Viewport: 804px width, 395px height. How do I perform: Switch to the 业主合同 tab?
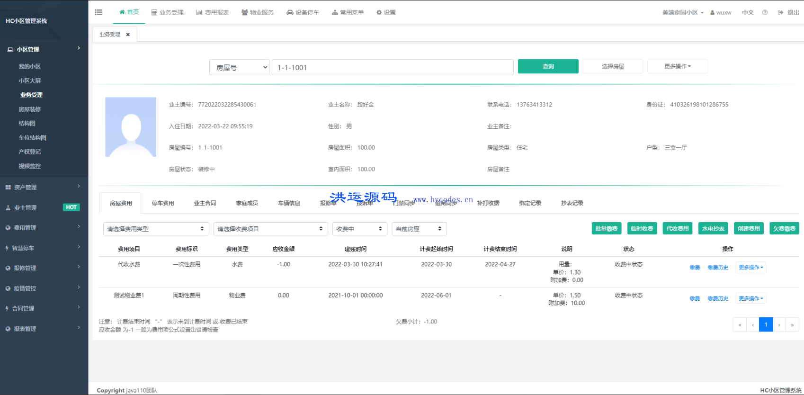tap(205, 203)
